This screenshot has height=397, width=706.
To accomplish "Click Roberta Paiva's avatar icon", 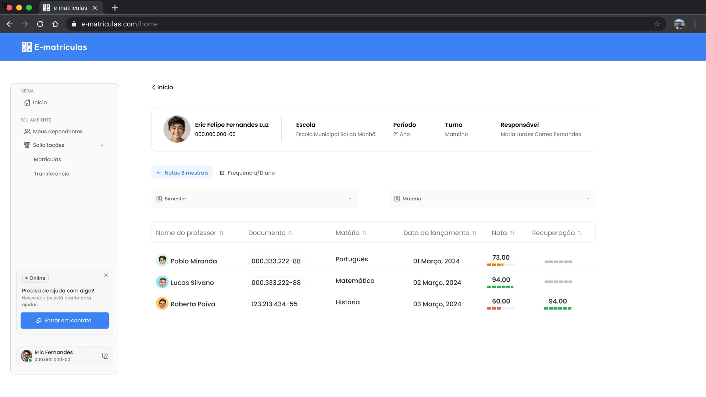I will click(162, 304).
